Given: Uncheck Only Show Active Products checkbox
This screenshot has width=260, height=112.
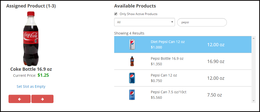Looking at the screenshot, I should [x=116, y=14].
